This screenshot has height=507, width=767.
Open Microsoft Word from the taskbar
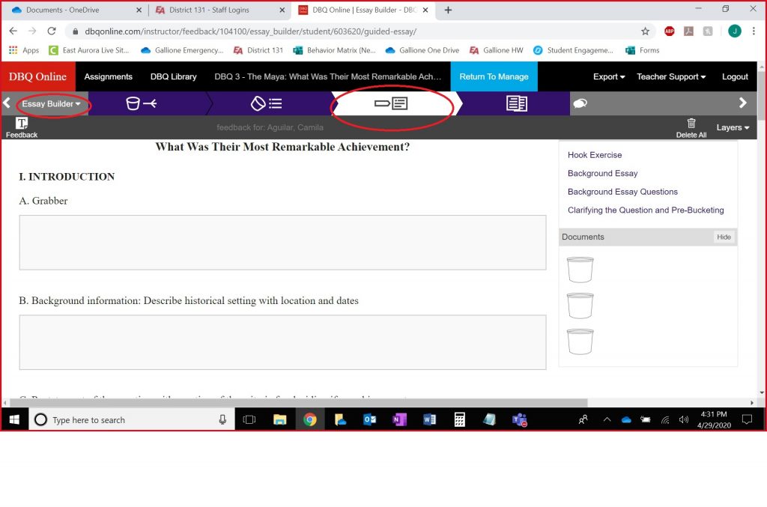click(429, 420)
